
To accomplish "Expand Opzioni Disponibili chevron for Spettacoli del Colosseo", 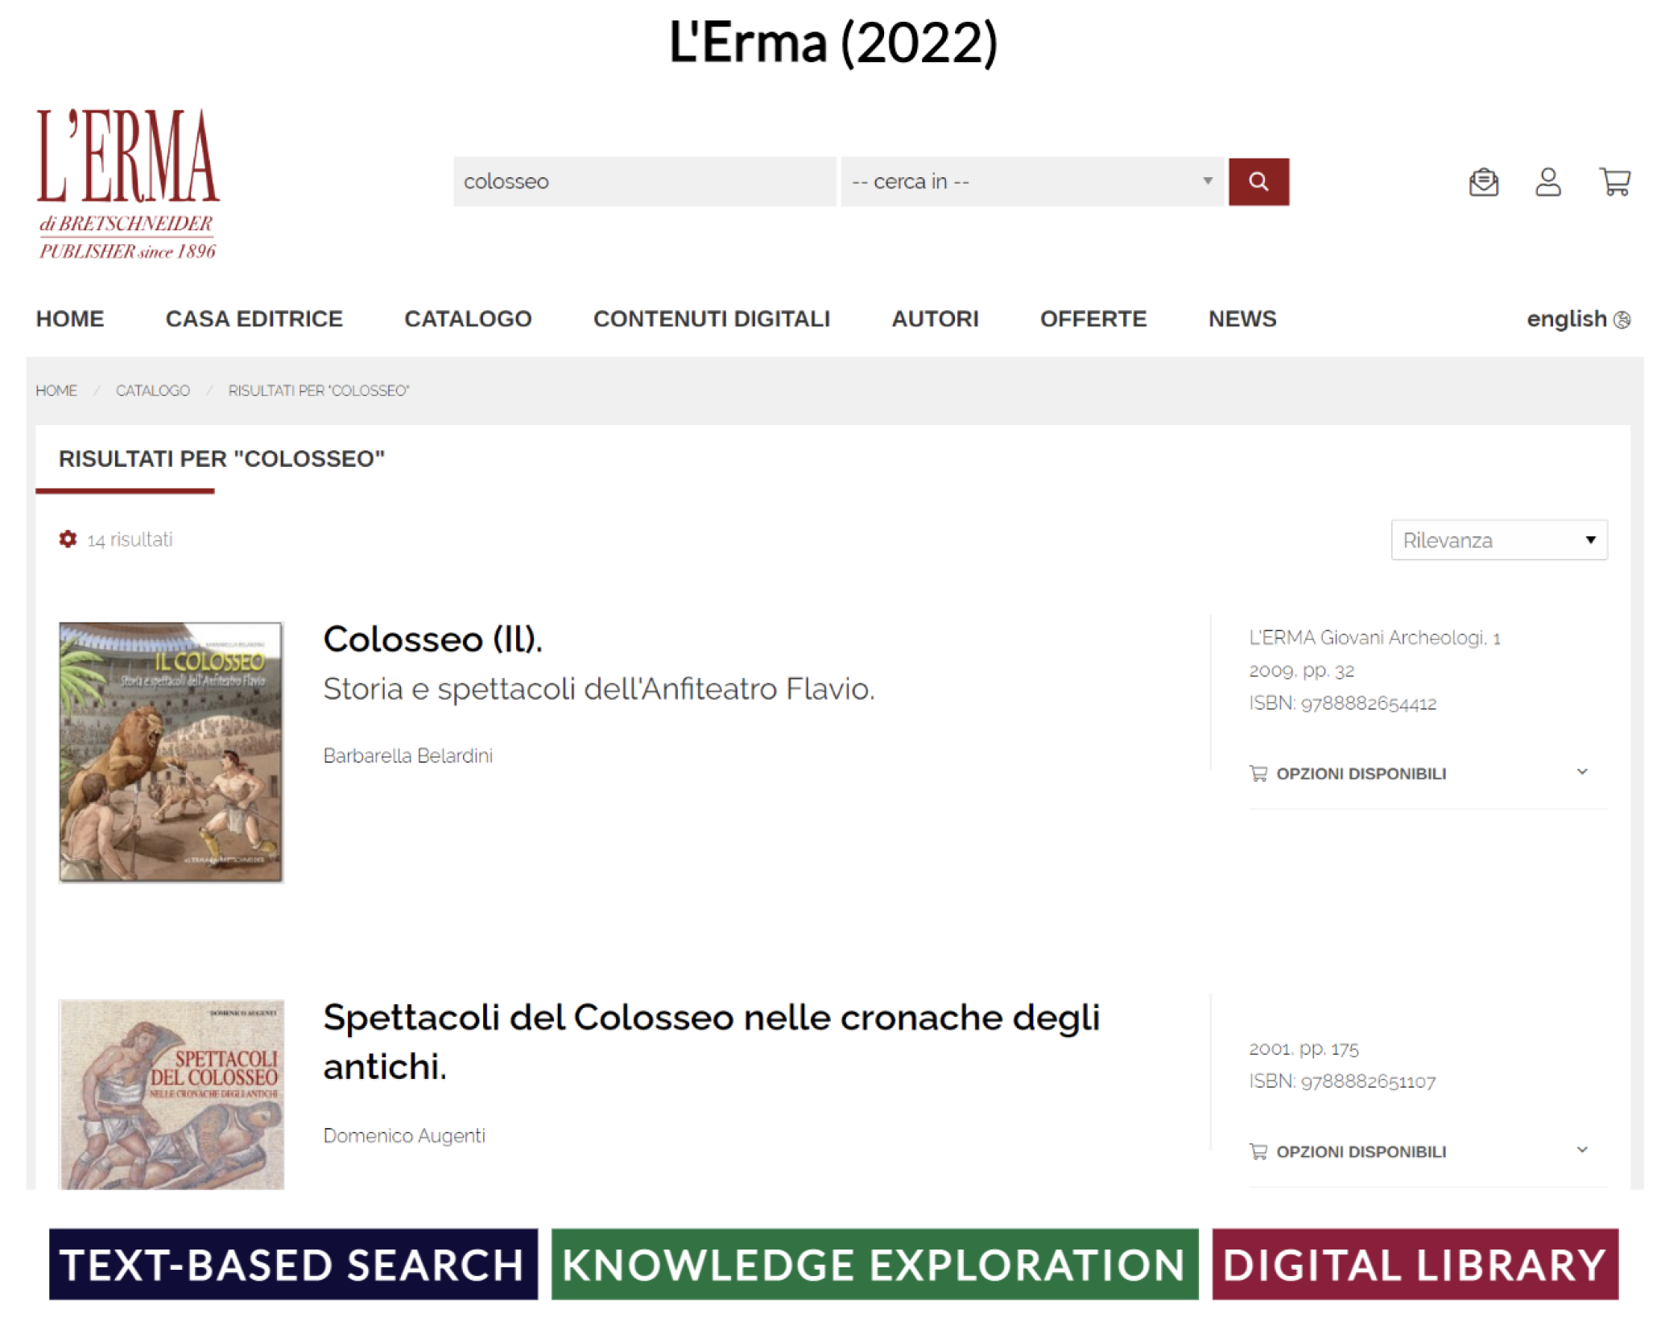I will click(1581, 1150).
